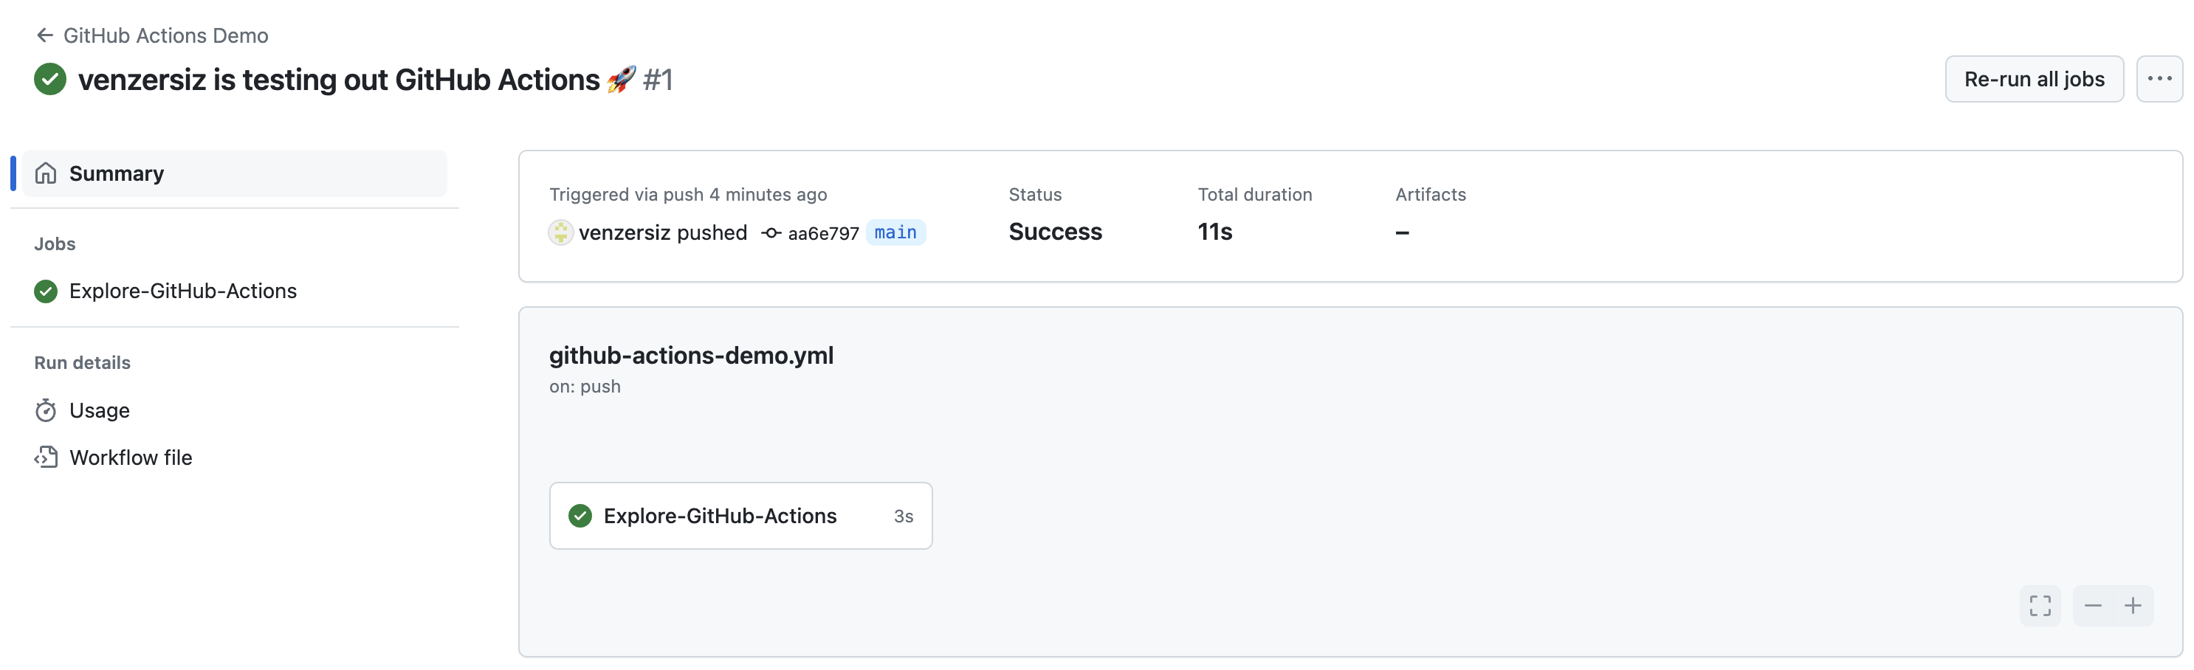
Task: Toggle fullscreen for the workflow graph
Action: pyautogui.click(x=2040, y=605)
